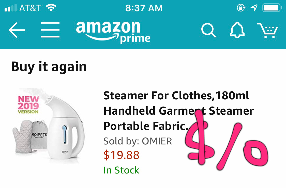This screenshot has height=188, width=286.
Task: Open the hamburger navigation menu
Action: 50,30
